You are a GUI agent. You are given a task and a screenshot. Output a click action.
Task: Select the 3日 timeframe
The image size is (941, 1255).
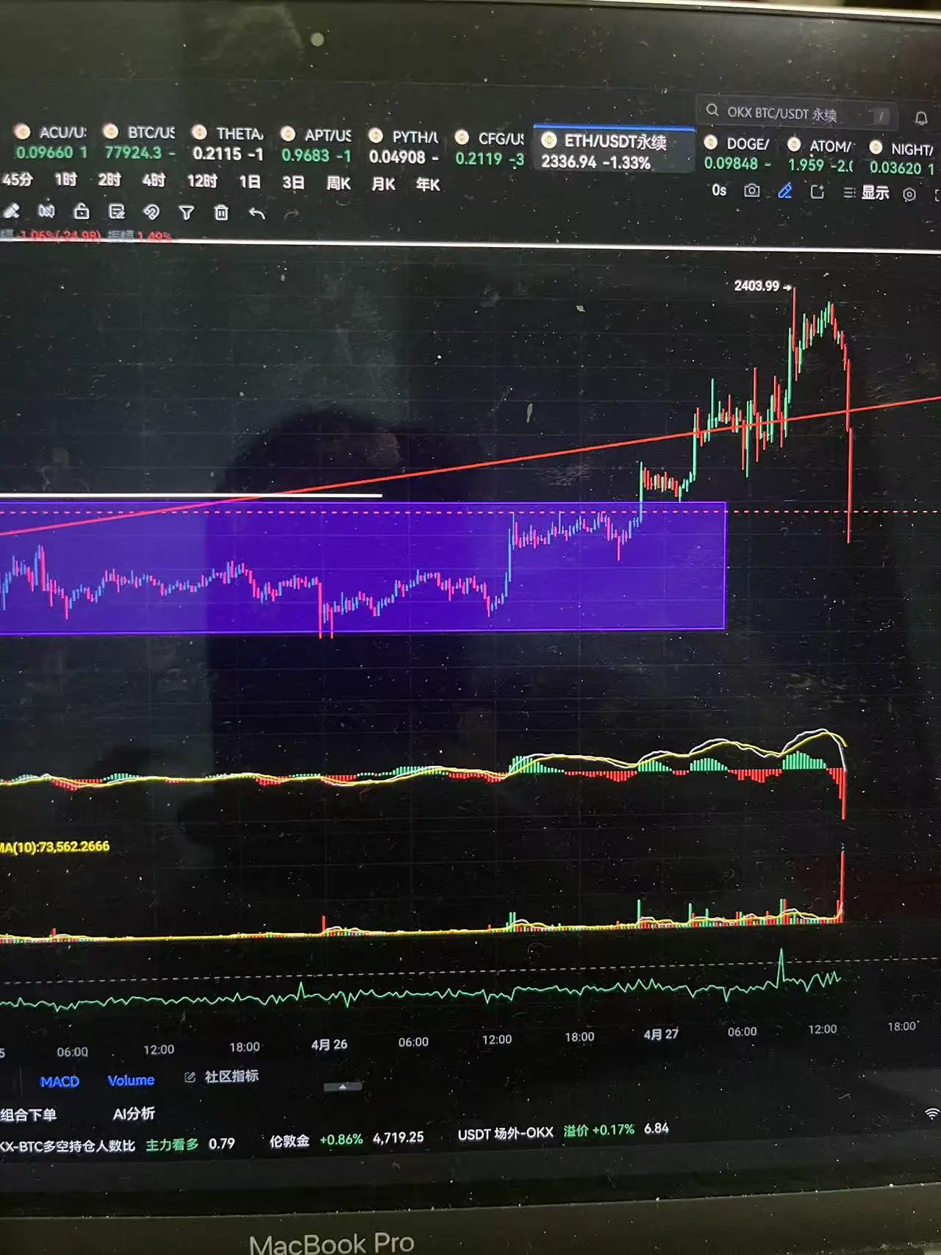[293, 182]
